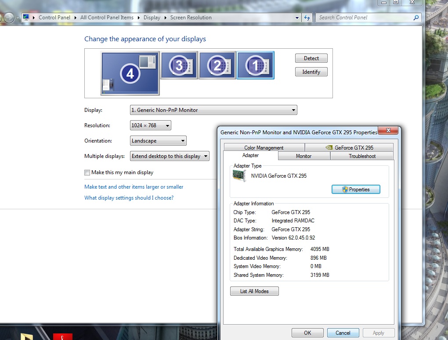Switch to the Color Management tab
The image size is (448, 340).
pyautogui.click(x=264, y=147)
